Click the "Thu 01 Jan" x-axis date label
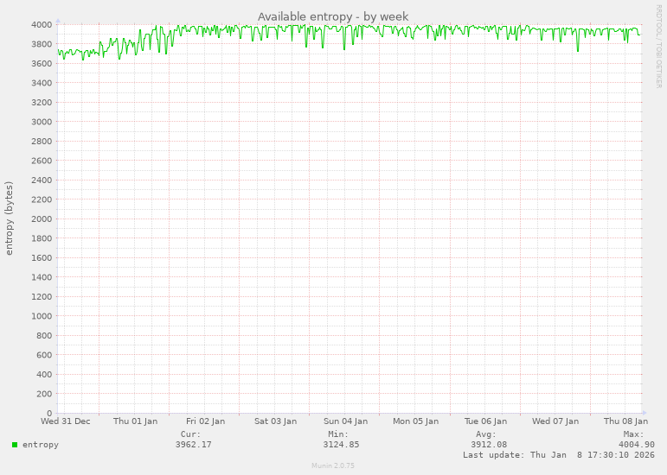 tap(135, 421)
